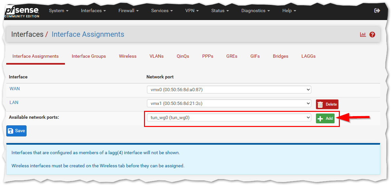392x186 pixels.
Task: Click the red help question mark icon
Action: [x=372, y=34]
